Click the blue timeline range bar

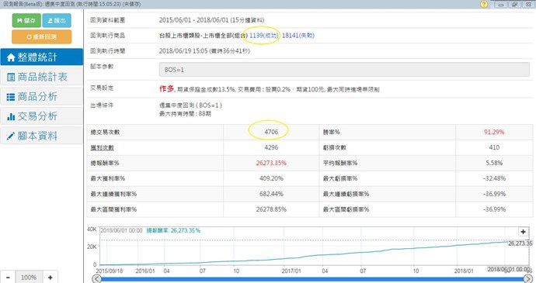[x=312, y=280]
